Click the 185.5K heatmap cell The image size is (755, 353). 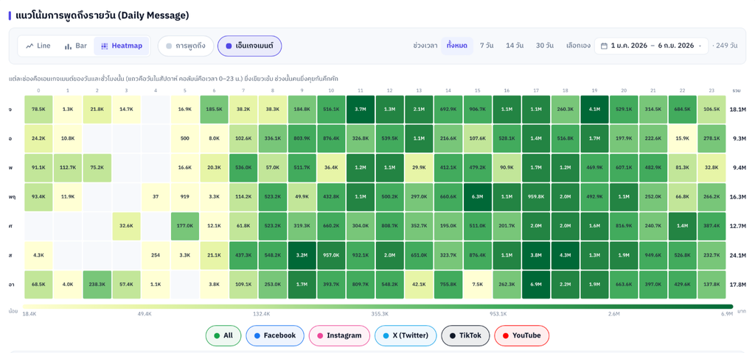[x=215, y=110]
